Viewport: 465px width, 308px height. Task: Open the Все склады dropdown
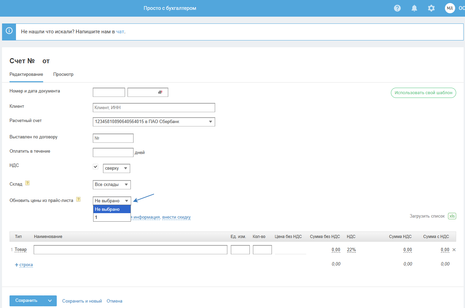click(x=112, y=185)
